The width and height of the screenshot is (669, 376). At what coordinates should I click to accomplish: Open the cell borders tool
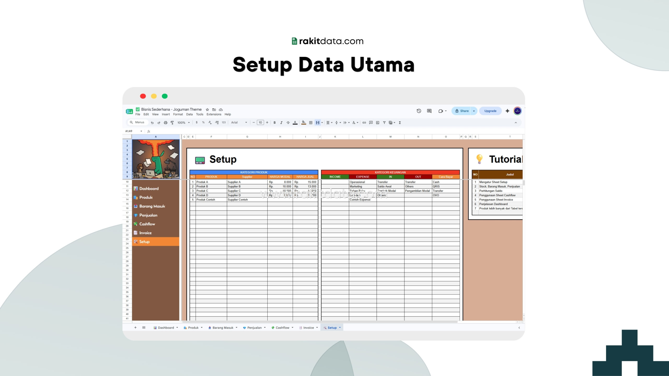pyautogui.click(x=311, y=122)
